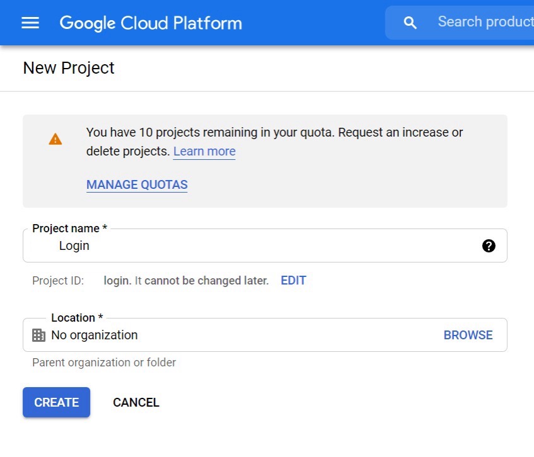Open MANAGE QUOTAS link
Image resolution: width=534 pixels, height=457 pixels.
point(137,184)
